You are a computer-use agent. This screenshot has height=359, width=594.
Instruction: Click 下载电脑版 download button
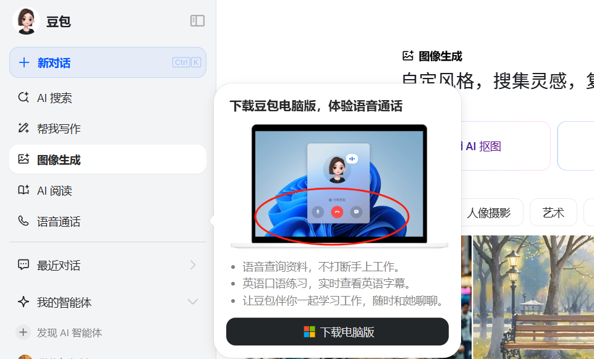337,331
